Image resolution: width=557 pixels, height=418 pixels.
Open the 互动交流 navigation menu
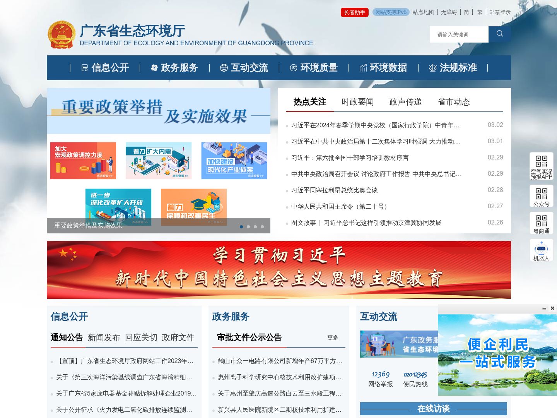tap(244, 68)
